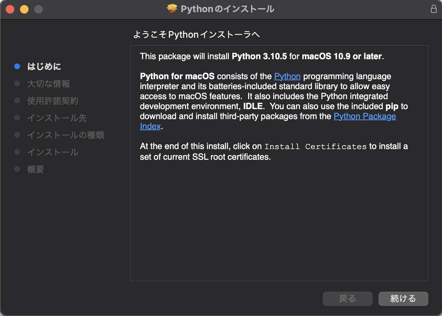Select the インストール step in the sidebar
Viewport: 442px width, 316px height.
53,152
